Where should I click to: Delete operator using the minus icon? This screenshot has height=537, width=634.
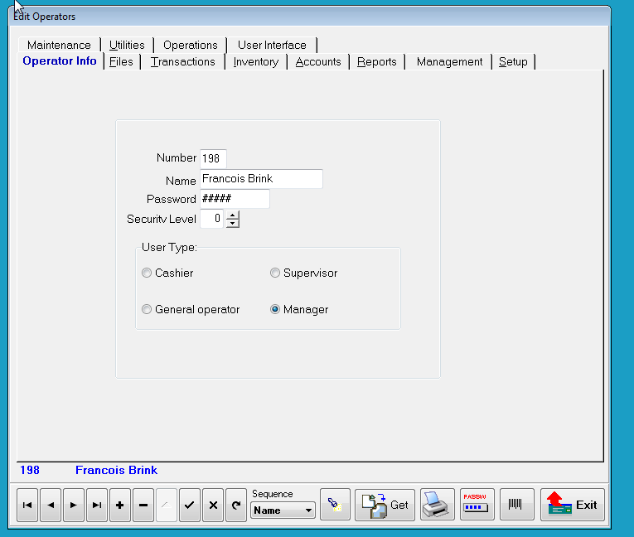coord(143,506)
